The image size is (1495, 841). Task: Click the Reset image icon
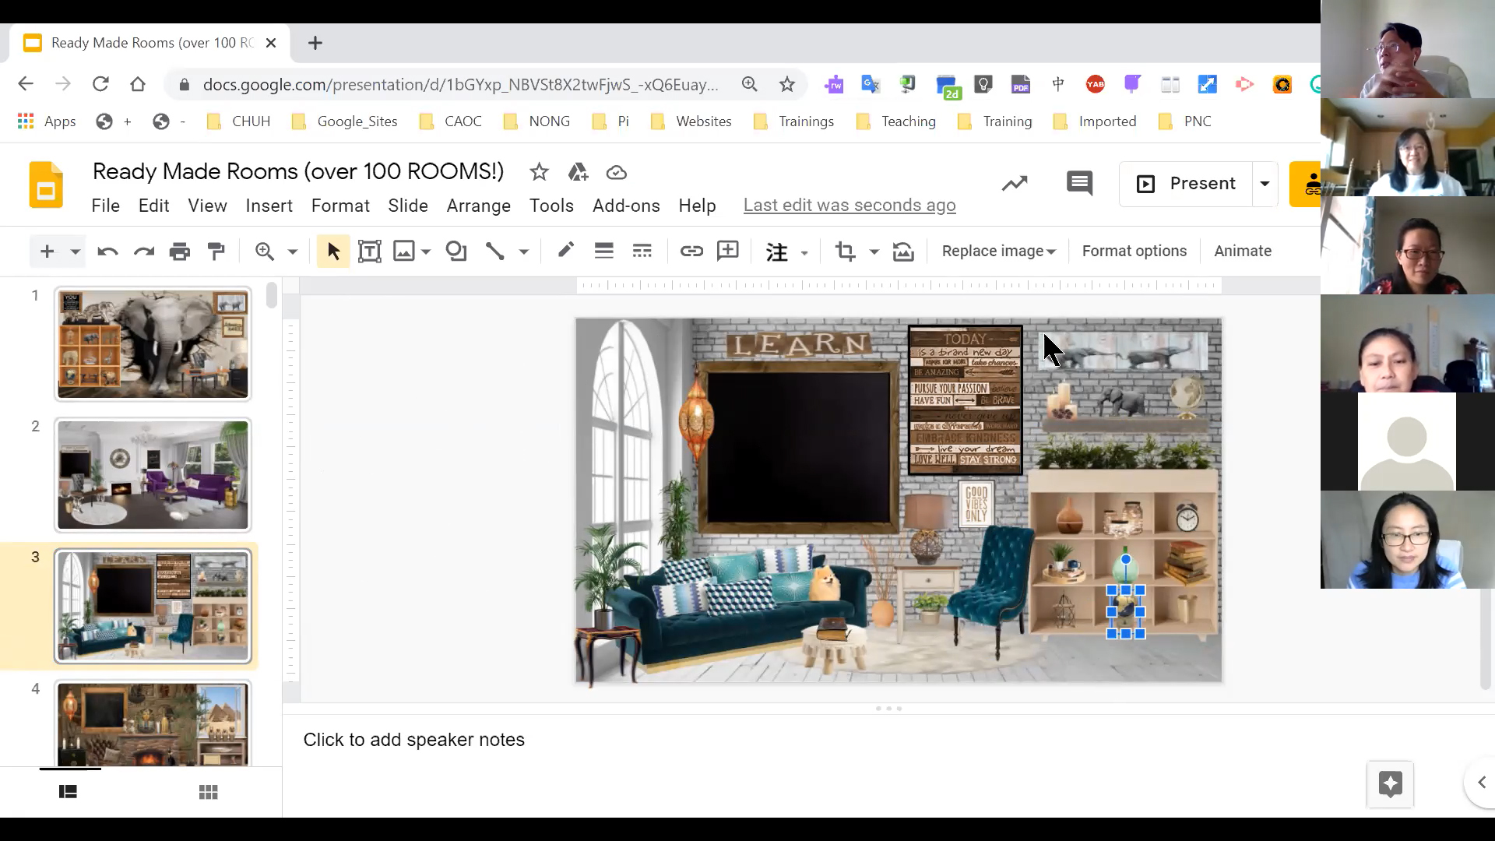coord(903,251)
